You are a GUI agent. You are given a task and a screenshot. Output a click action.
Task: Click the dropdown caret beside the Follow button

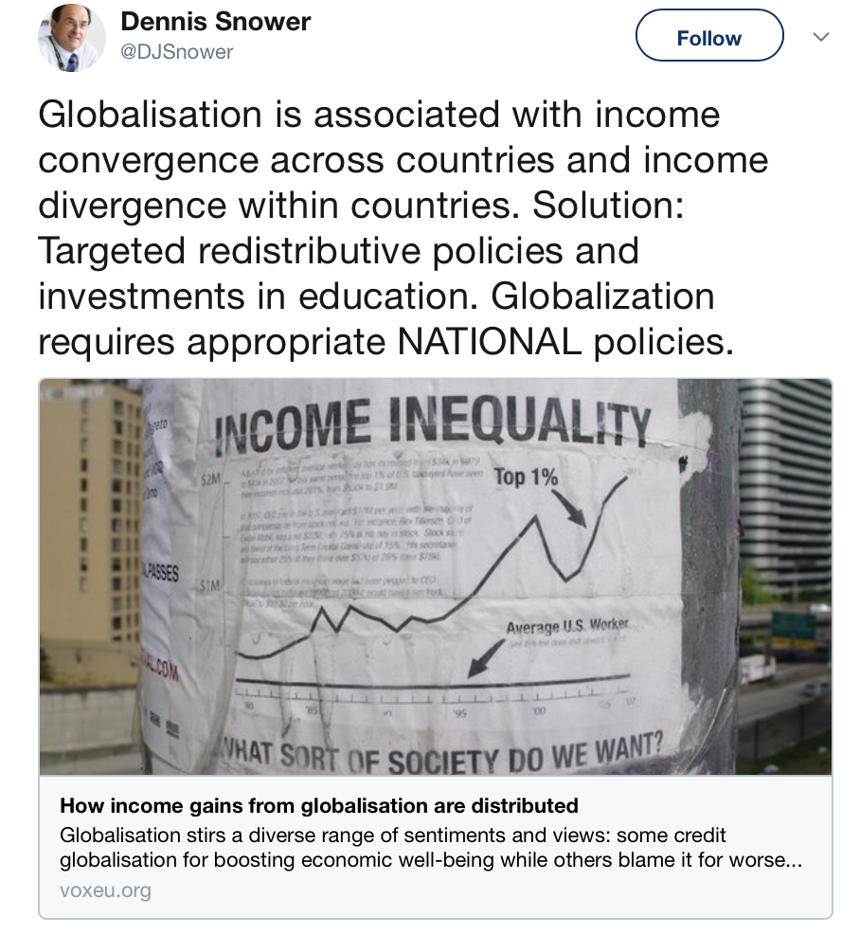click(818, 36)
